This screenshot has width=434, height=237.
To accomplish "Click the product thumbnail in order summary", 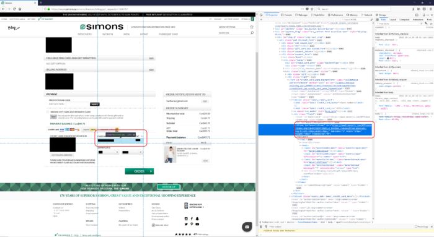I will 170,155.
